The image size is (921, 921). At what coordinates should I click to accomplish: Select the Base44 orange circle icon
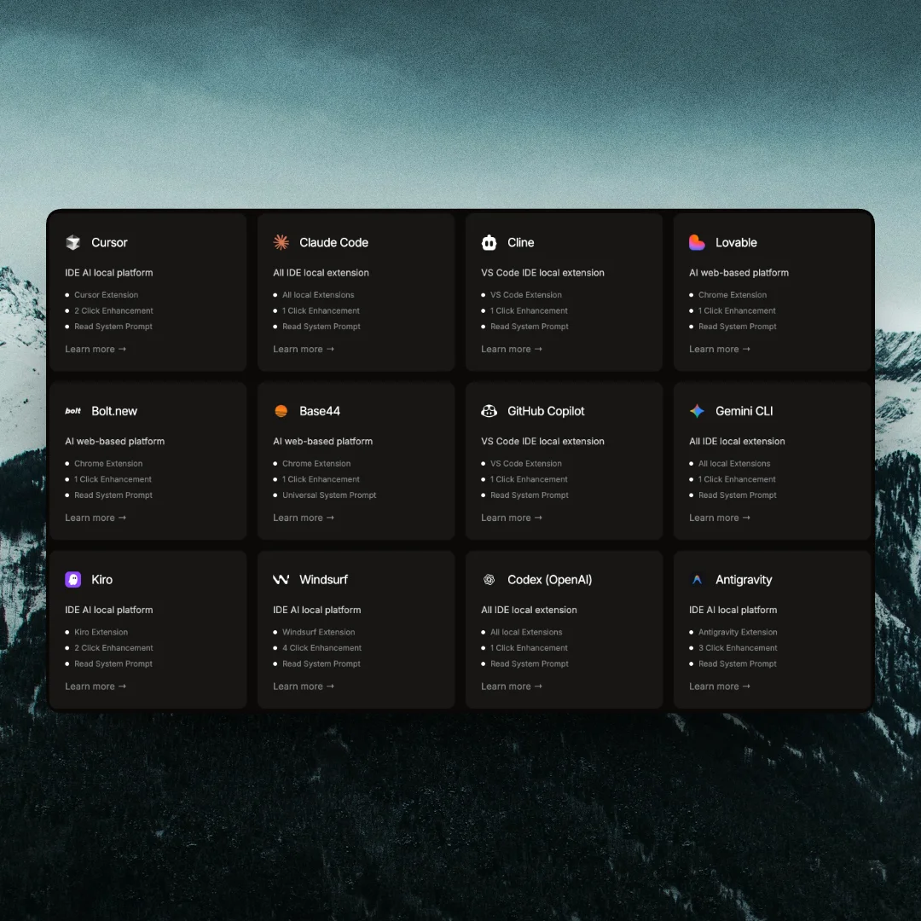281,411
